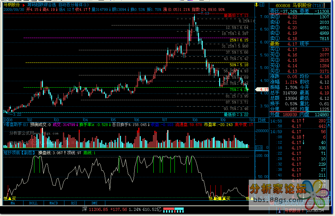The width and height of the screenshot is (335, 216).
Task: Switch to the MA indicator tab
Action: (13, 203)
